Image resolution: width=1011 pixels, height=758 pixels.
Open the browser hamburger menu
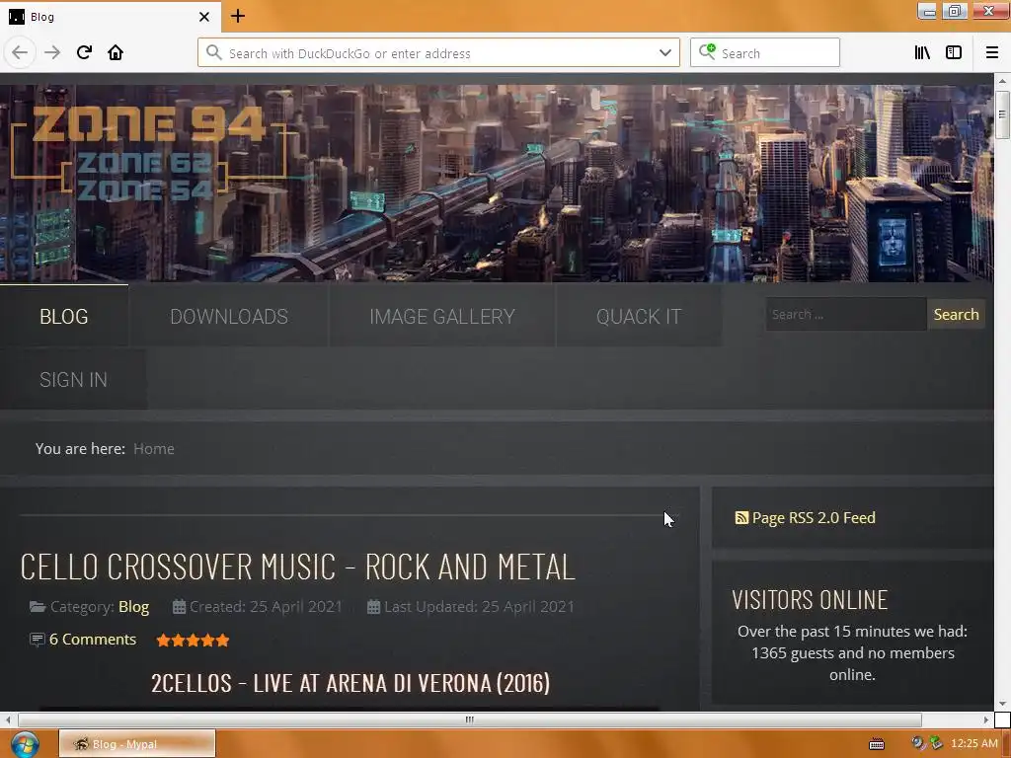pos(992,53)
